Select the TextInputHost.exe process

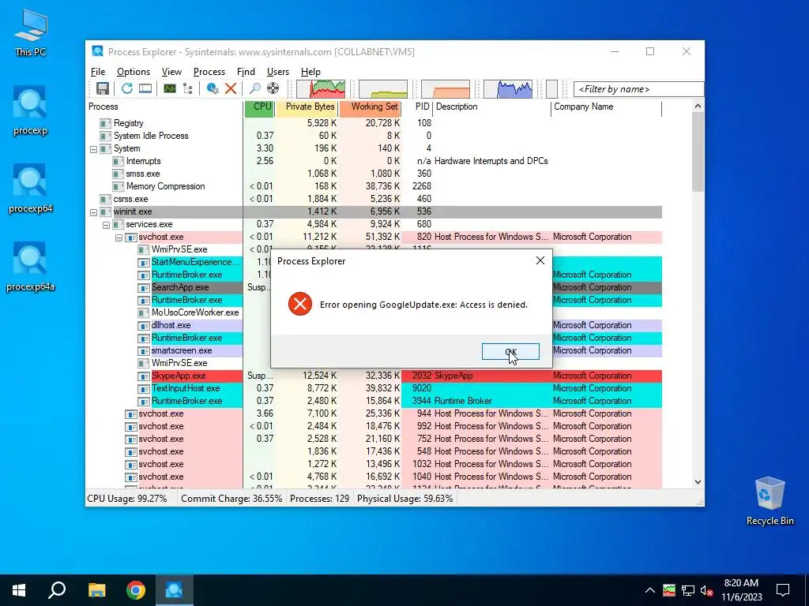tap(374, 388)
